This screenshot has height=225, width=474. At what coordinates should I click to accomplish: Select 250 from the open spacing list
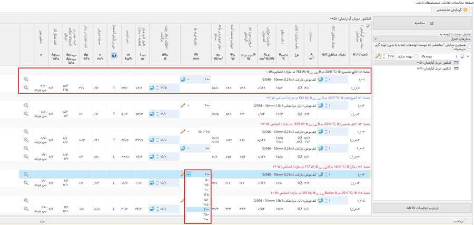[206, 214]
